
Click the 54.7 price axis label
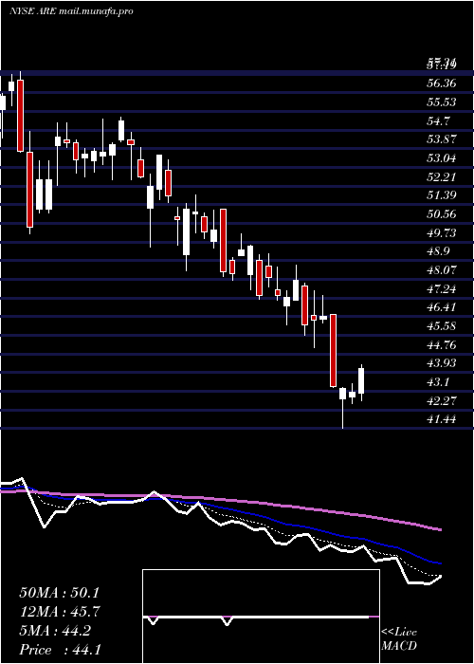[438, 121]
